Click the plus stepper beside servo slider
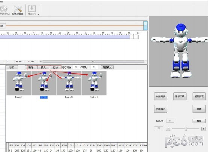This screenshot has height=152, width=208. [x=204, y=129]
